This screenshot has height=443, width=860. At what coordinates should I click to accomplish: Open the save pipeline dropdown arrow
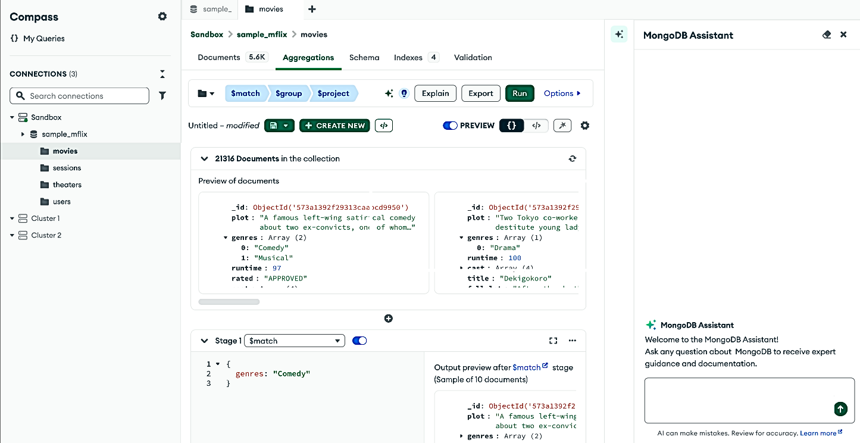coord(287,126)
